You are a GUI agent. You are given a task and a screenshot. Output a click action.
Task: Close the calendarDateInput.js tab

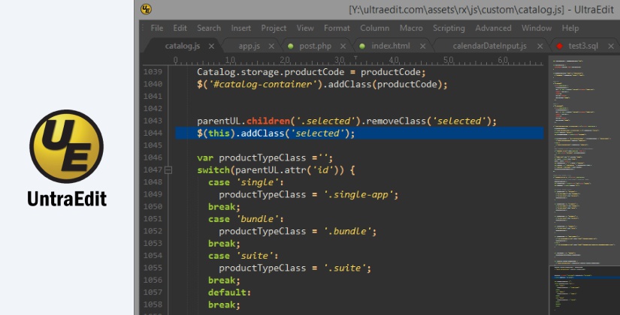coord(538,46)
